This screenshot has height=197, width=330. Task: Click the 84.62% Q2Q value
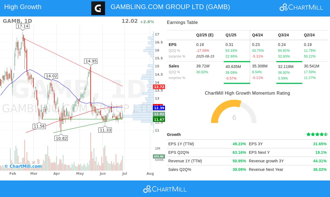[284, 51]
